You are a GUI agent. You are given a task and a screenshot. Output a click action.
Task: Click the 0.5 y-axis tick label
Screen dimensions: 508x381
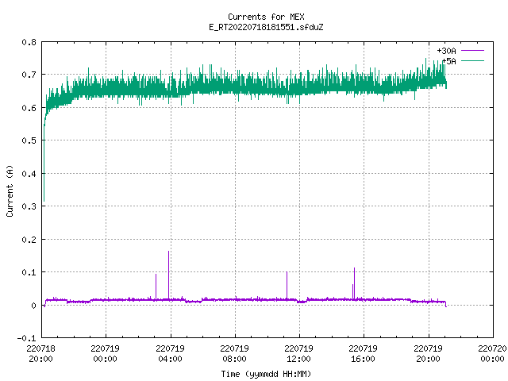29,140
